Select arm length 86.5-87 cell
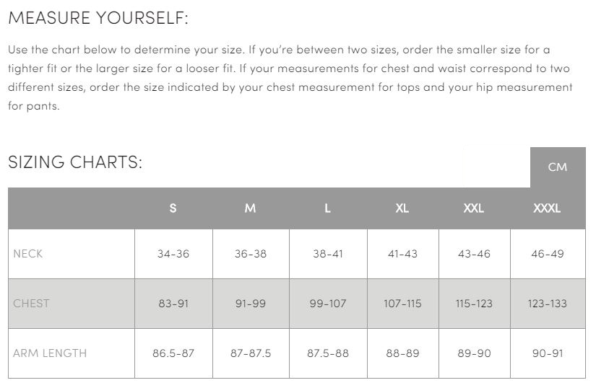This screenshot has height=388, width=596. pyautogui.click(x=173, y=353)
